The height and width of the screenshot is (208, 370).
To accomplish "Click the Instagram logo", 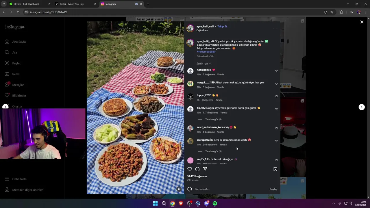I will pyautogui.click(x=14, y=27).
